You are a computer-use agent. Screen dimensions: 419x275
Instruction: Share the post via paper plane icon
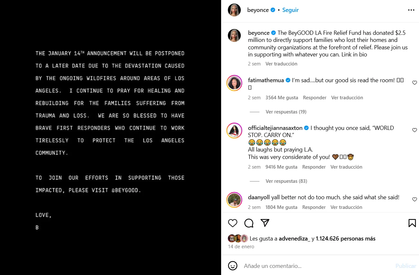coord(265,223)
